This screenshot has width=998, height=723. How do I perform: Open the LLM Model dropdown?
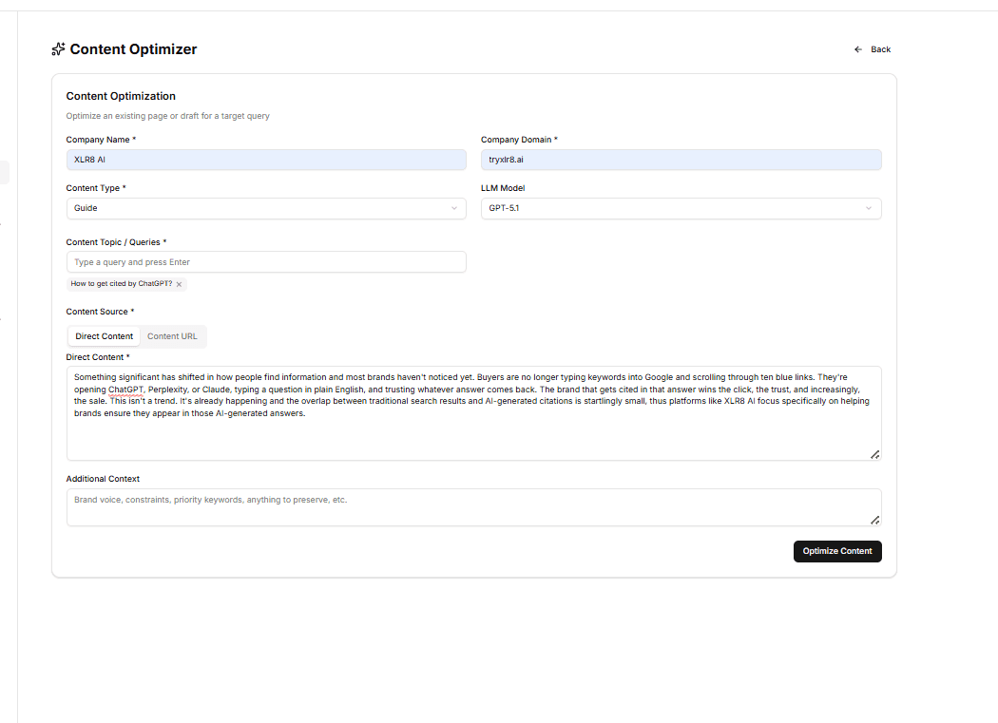click(x=681, y=208)
